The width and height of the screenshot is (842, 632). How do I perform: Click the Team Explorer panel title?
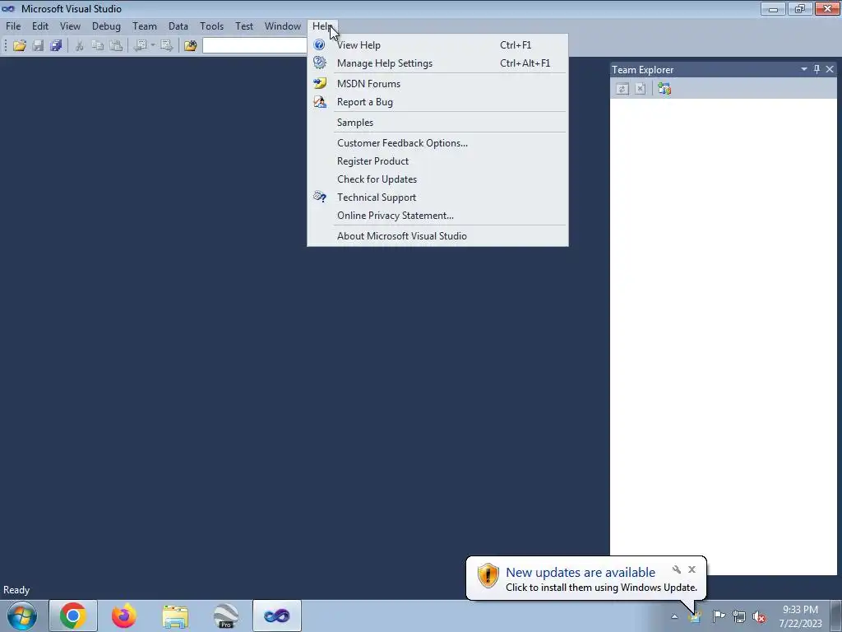coord(642,70)
